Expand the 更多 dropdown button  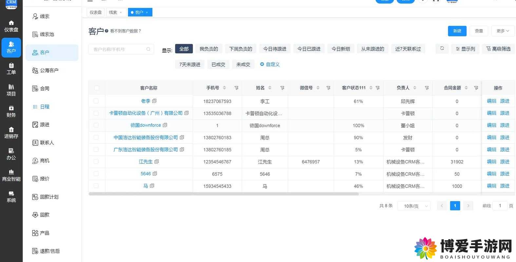[x=503, y=31]
